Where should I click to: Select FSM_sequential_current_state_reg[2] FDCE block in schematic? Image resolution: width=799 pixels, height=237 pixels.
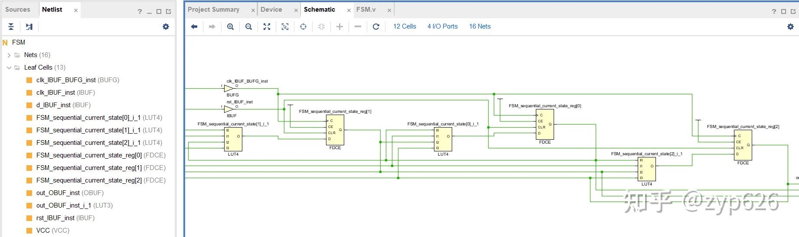[743, 145]
